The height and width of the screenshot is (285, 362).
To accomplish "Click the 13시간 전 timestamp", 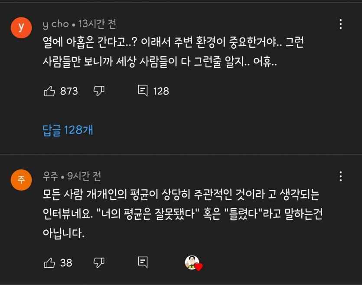I will 97,24.
